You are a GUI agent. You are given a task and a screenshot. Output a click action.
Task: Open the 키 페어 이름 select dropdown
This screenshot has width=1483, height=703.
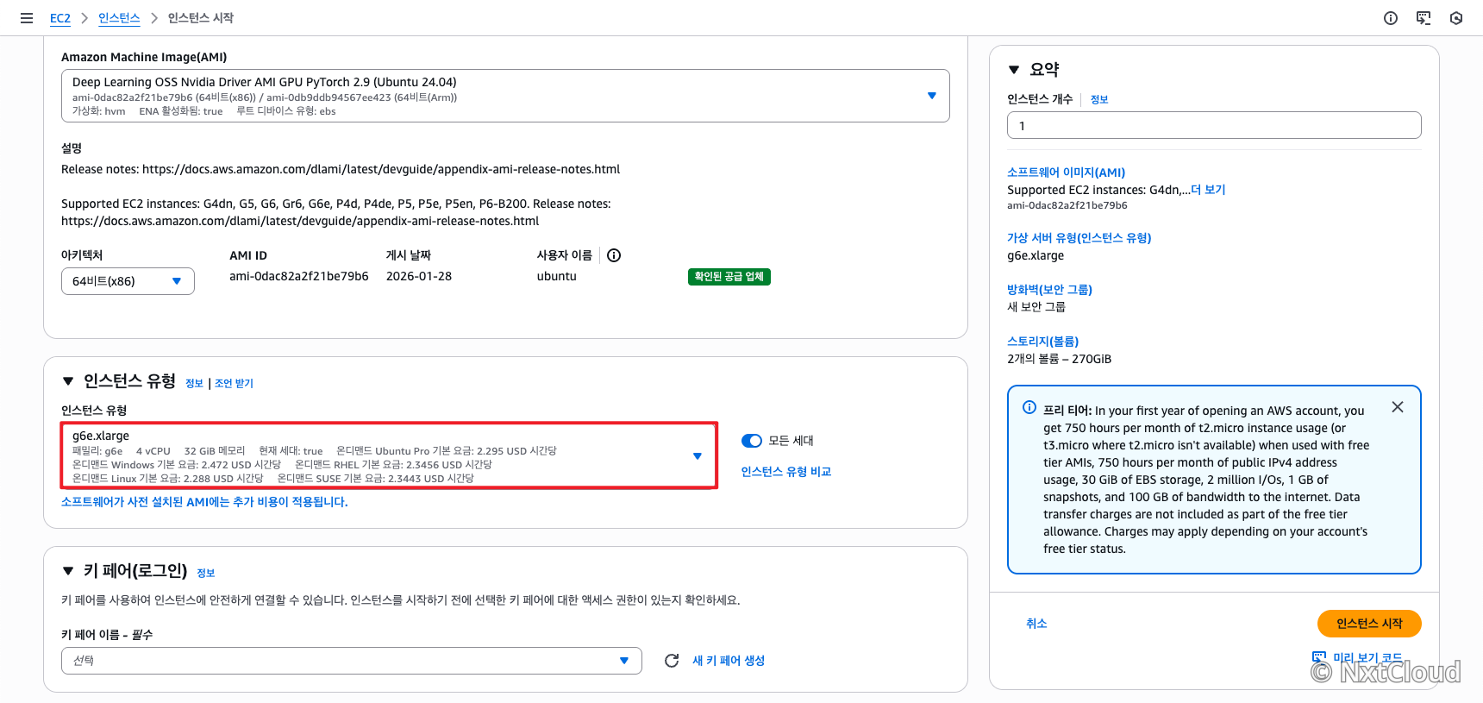tap(352, 661)
